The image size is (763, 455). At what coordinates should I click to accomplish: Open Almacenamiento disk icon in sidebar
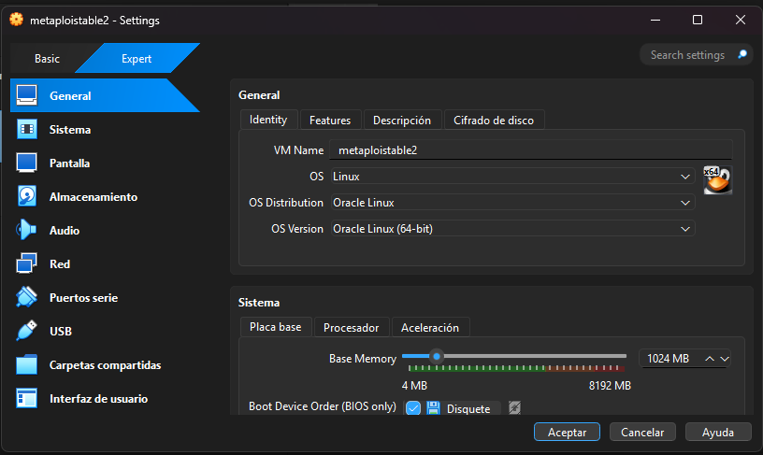[27, 197]
